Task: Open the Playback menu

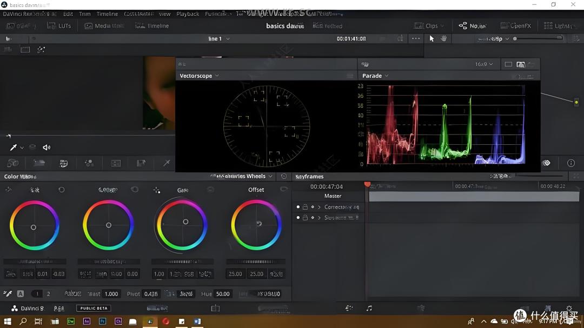Action: point(188,14)
